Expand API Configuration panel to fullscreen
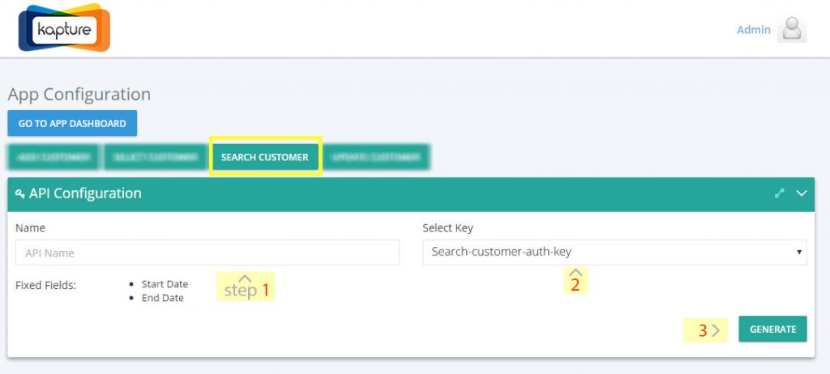 point(779,193)
